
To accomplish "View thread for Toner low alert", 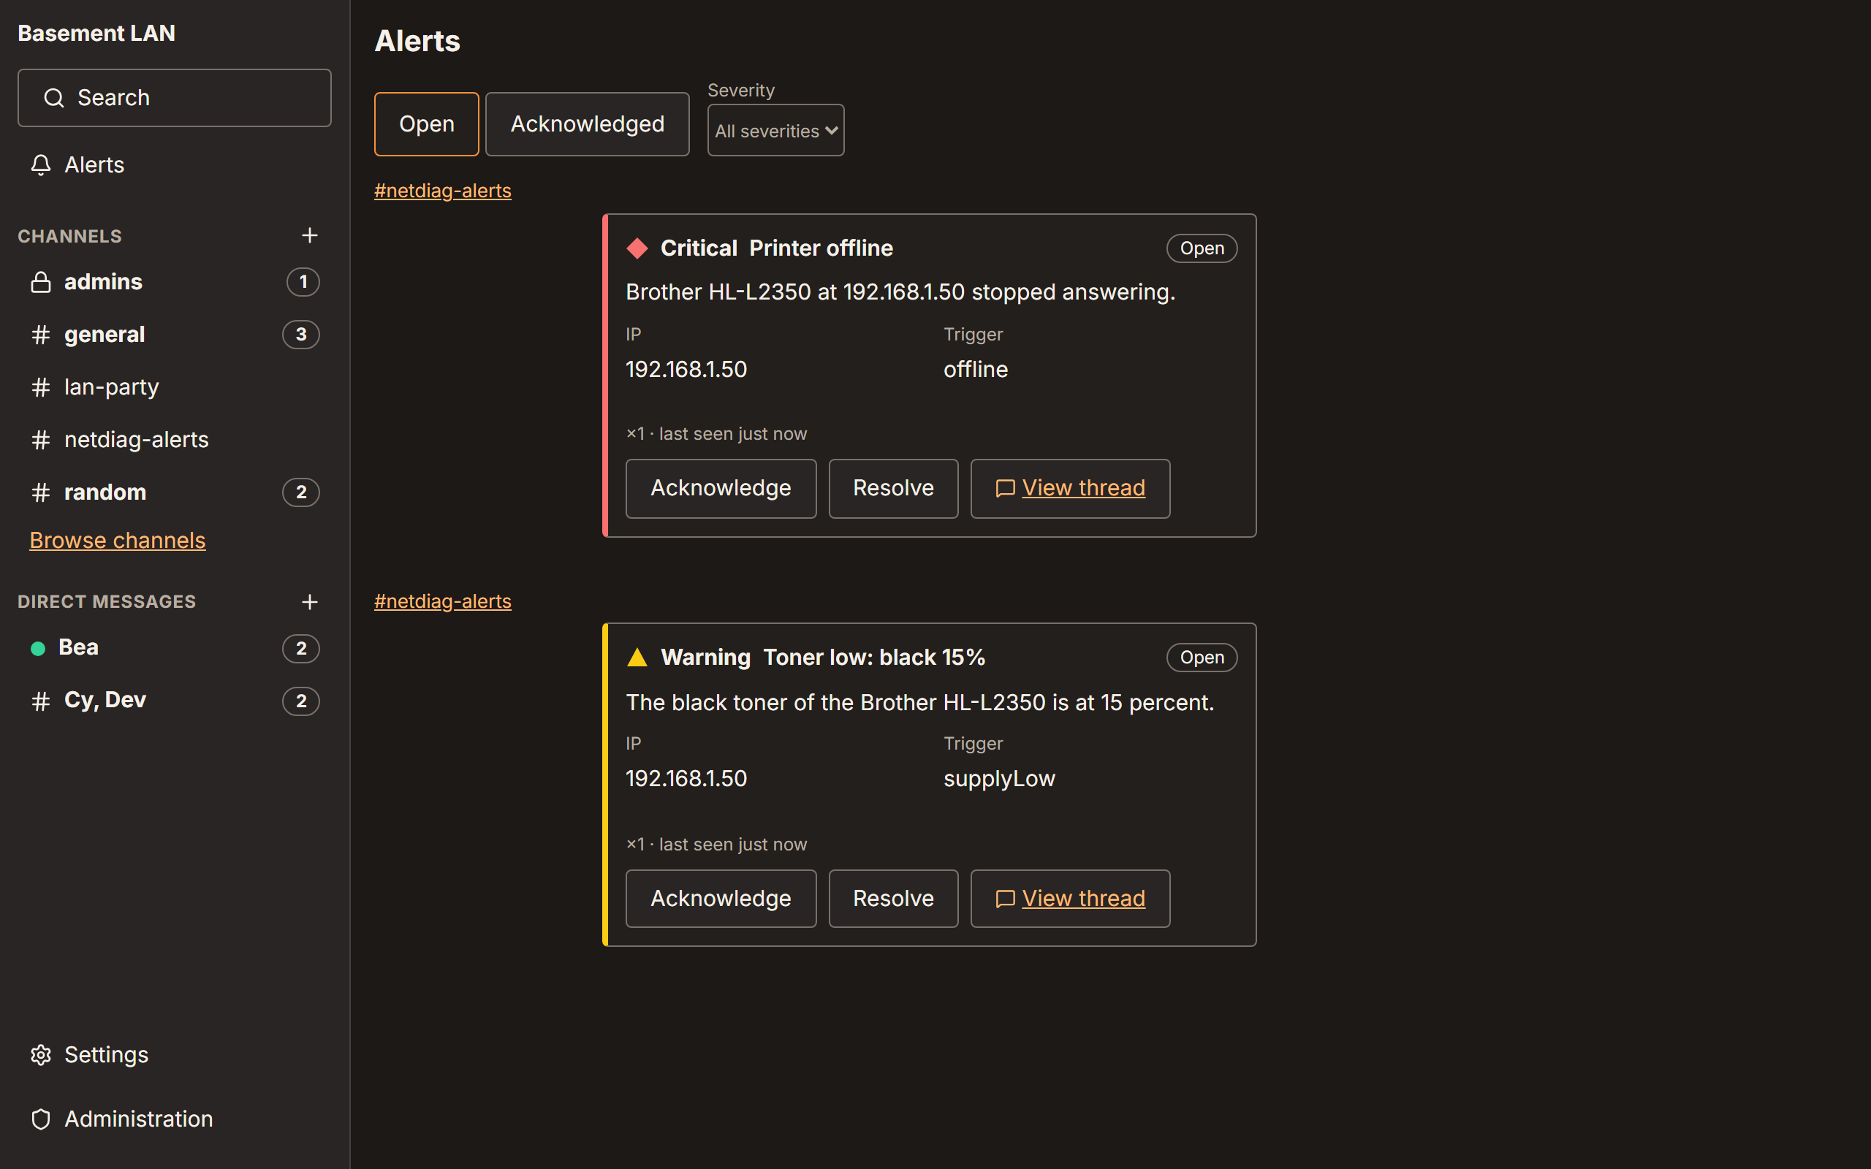I will pyautogui.click(x=1070, y=899).
